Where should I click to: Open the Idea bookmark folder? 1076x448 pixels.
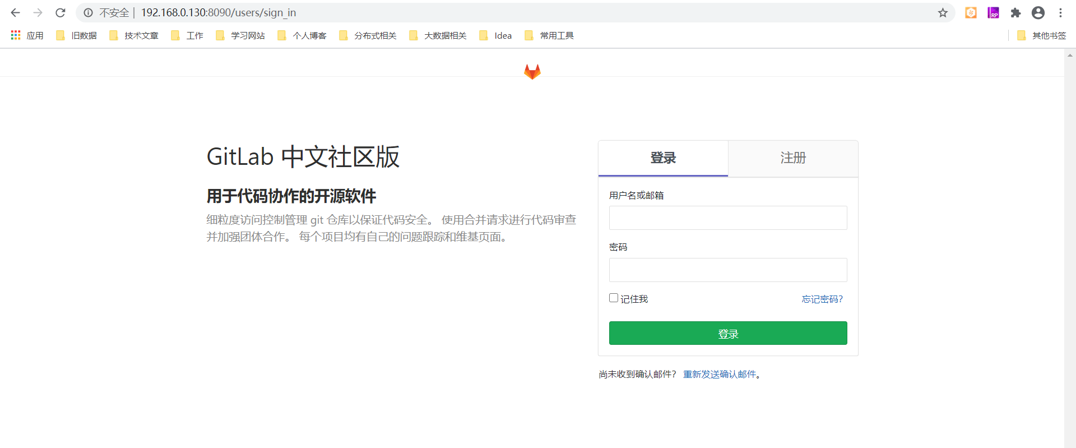(495, 35)
